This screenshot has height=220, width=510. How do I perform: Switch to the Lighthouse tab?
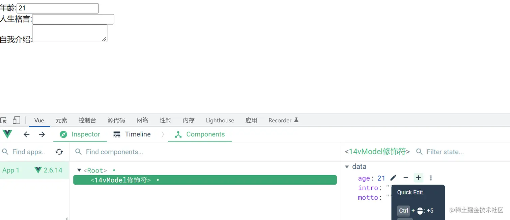pyautogui.click(x=220, y=120)
